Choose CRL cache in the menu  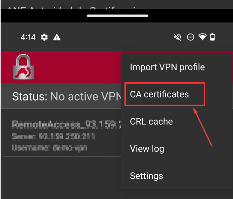pos(151,121)
